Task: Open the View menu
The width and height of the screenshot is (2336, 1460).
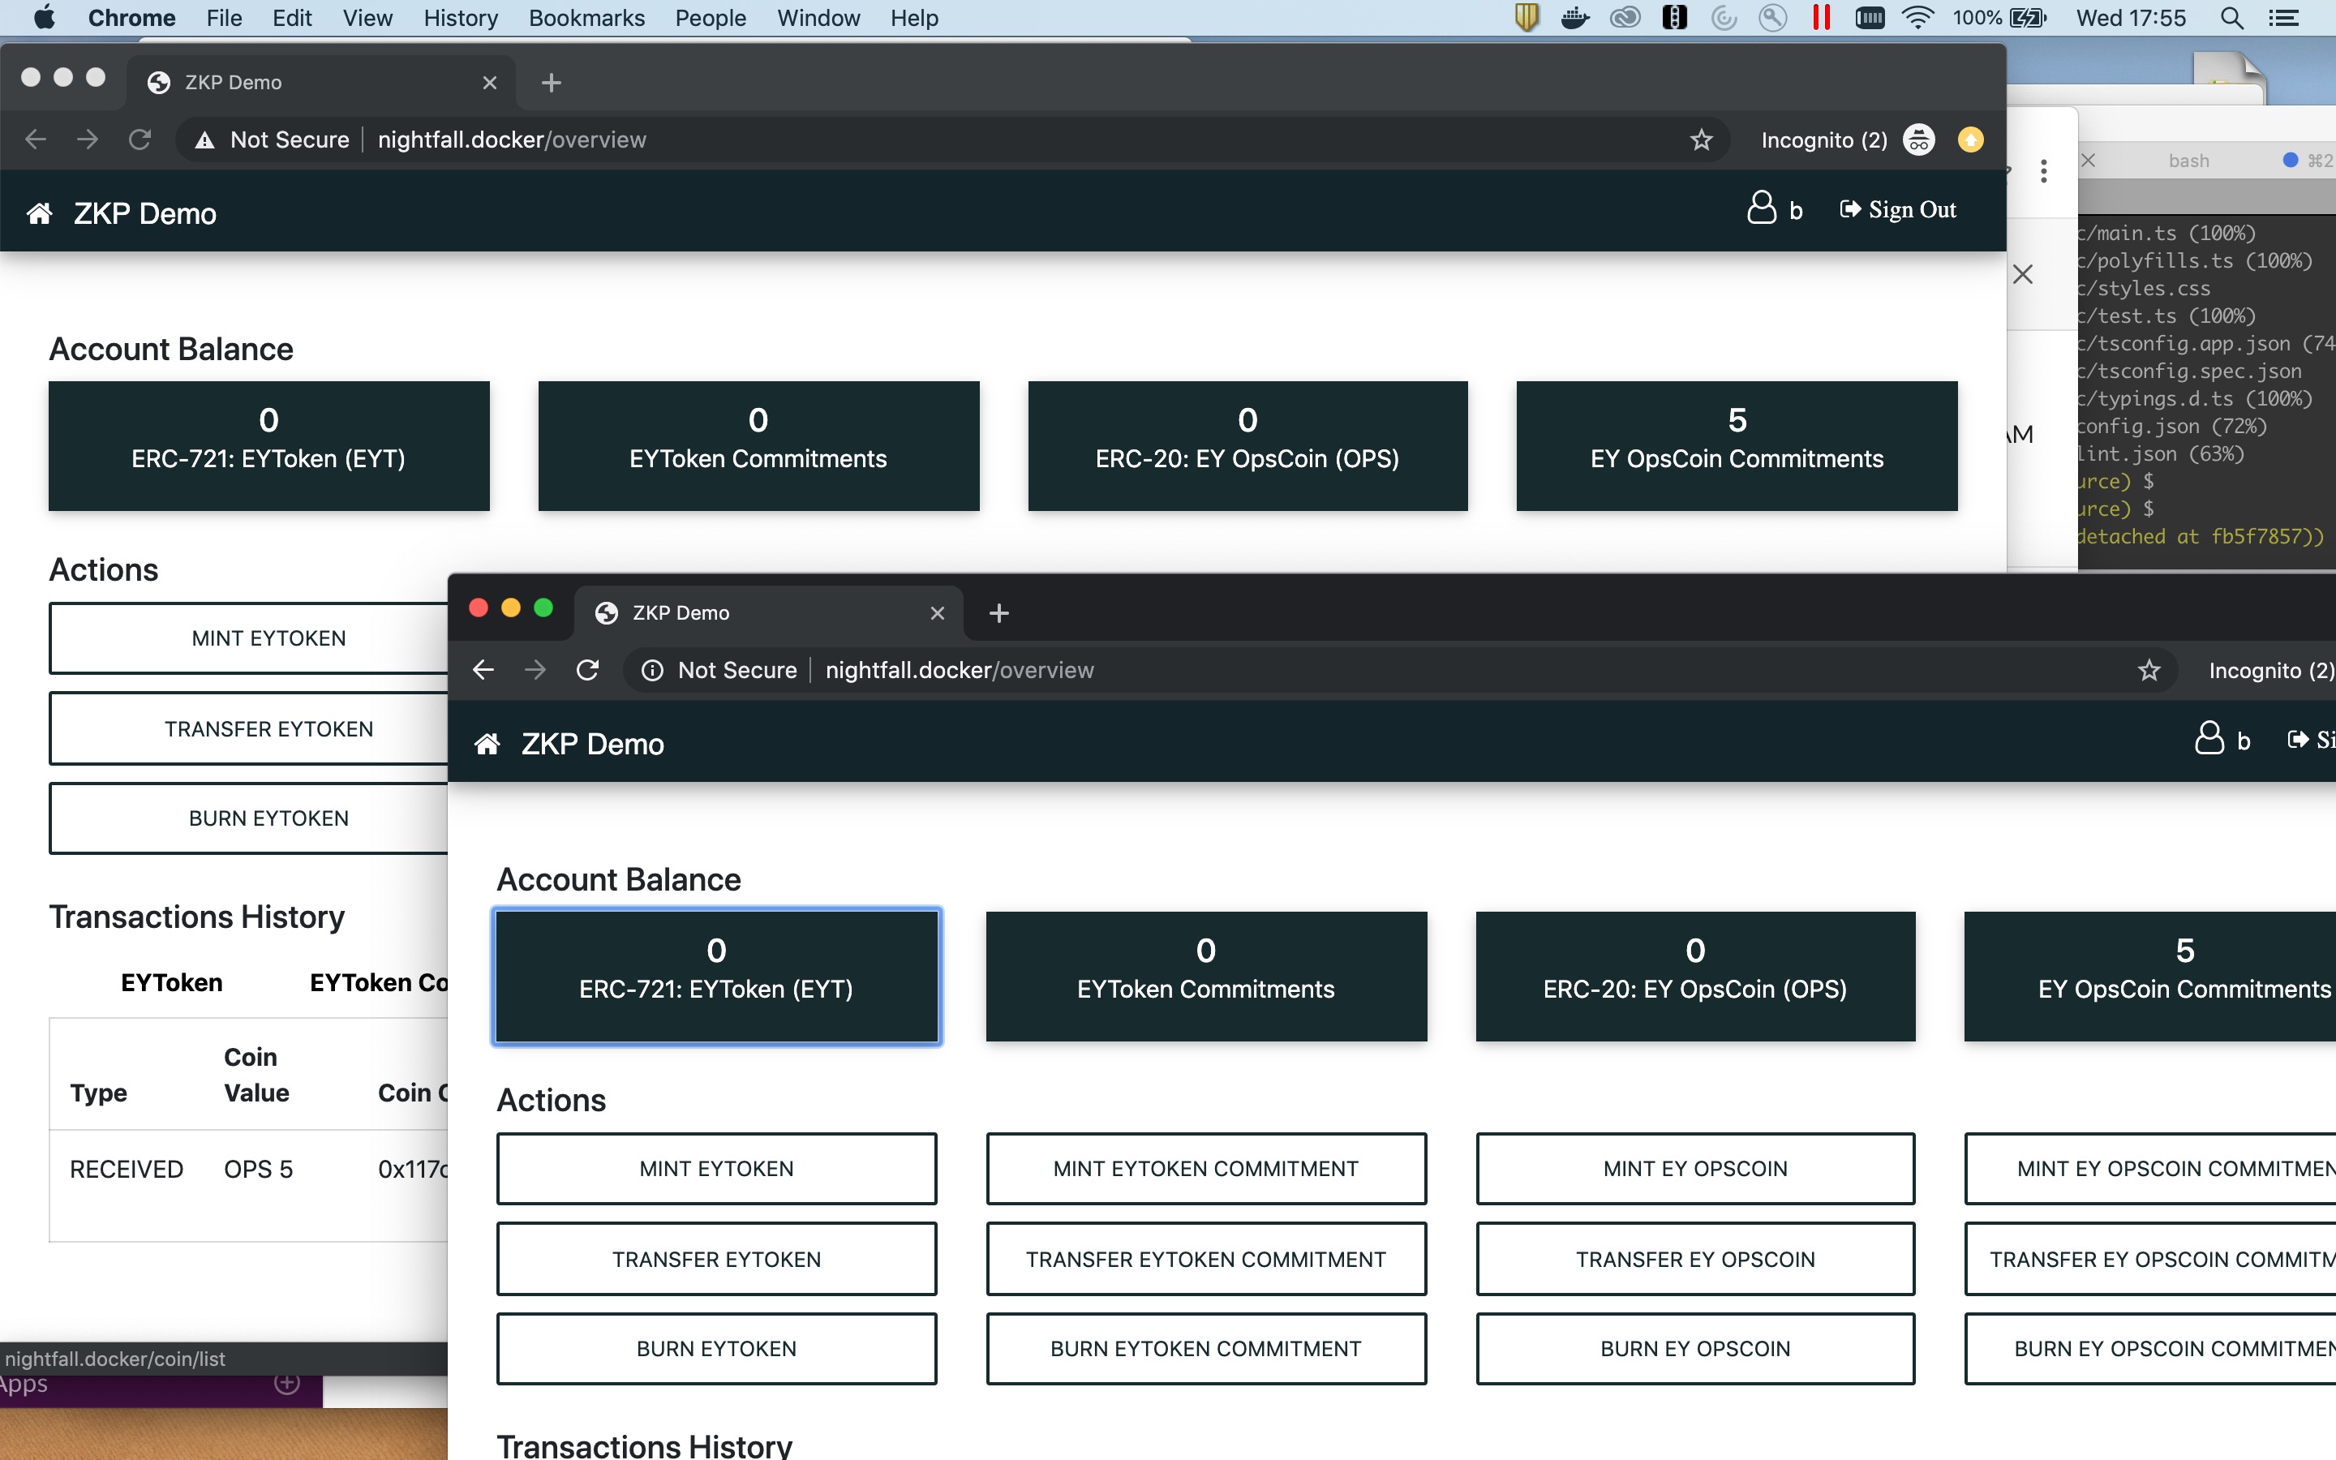Action: click(367, 17)
